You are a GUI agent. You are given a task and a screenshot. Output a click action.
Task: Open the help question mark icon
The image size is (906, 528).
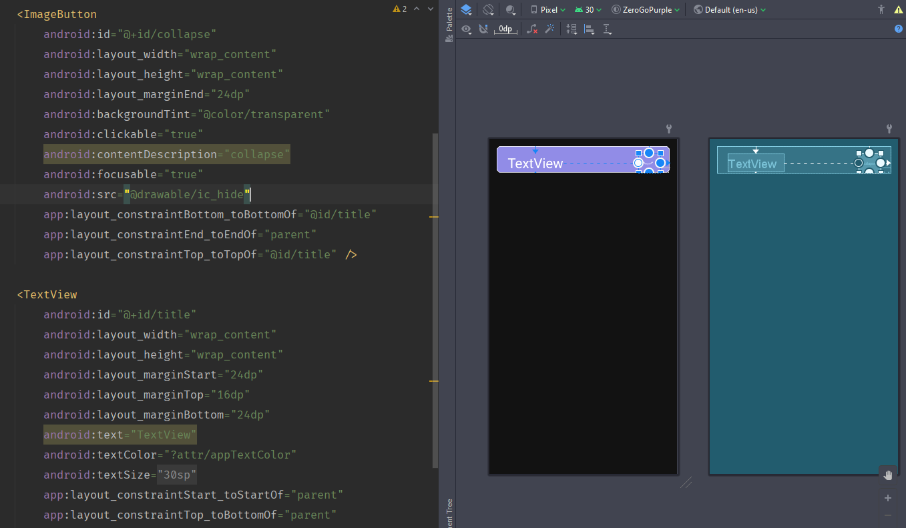tap(898, 29)
